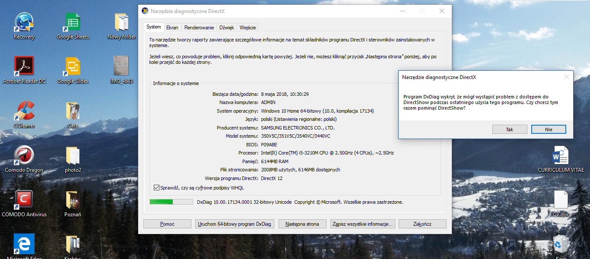Open the CV.doc document

pyautogui.click(x=561, y=199)
